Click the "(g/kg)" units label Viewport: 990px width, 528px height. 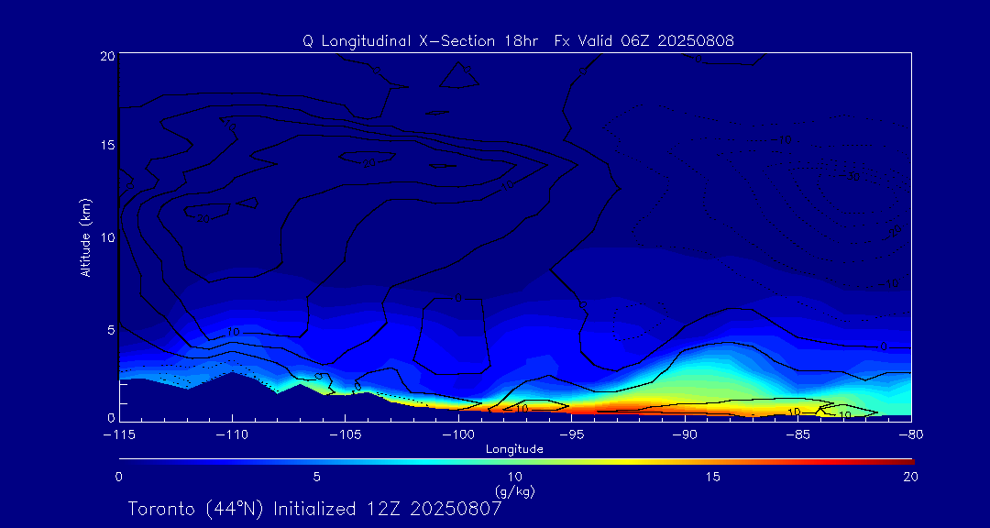(514, 490)
